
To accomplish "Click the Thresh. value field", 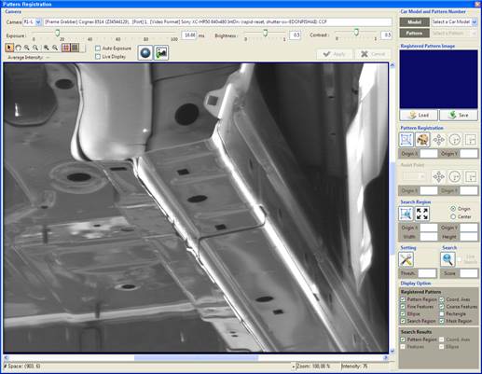I will (427, 273).
